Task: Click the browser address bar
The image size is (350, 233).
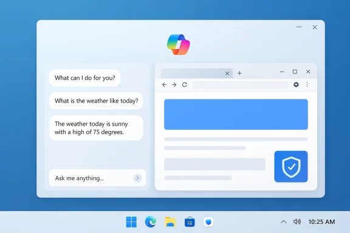Action: pos(240,85)
